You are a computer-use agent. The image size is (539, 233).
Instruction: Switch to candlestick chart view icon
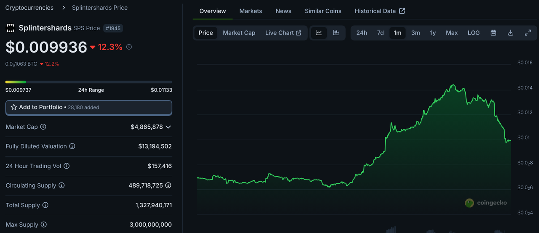coord(336,33)
